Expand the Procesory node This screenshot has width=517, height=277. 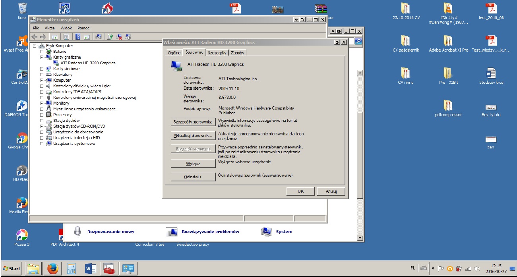pyautogui.click(x=42, y=115)
